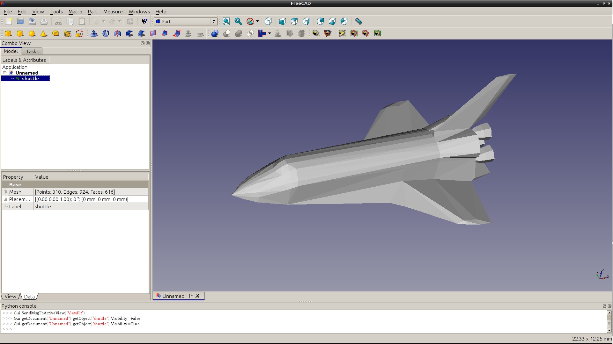The image size is (613, 344).
Task: Open draw style dropdown arrow
Action: pyautogui.click(x=257, y=21)
